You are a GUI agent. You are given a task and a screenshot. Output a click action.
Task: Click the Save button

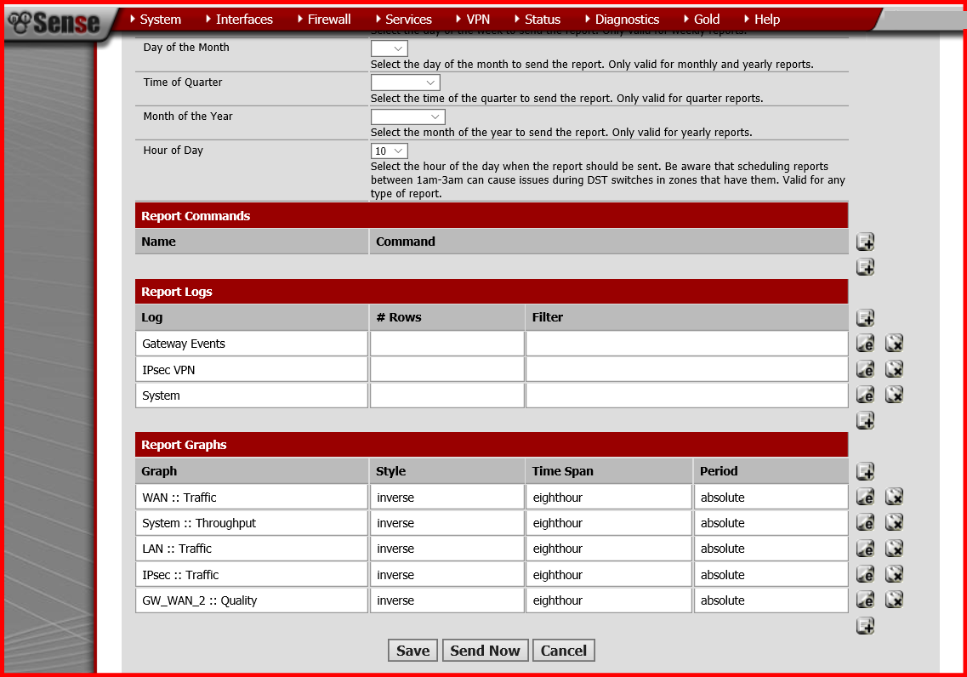tap(412, 651)
